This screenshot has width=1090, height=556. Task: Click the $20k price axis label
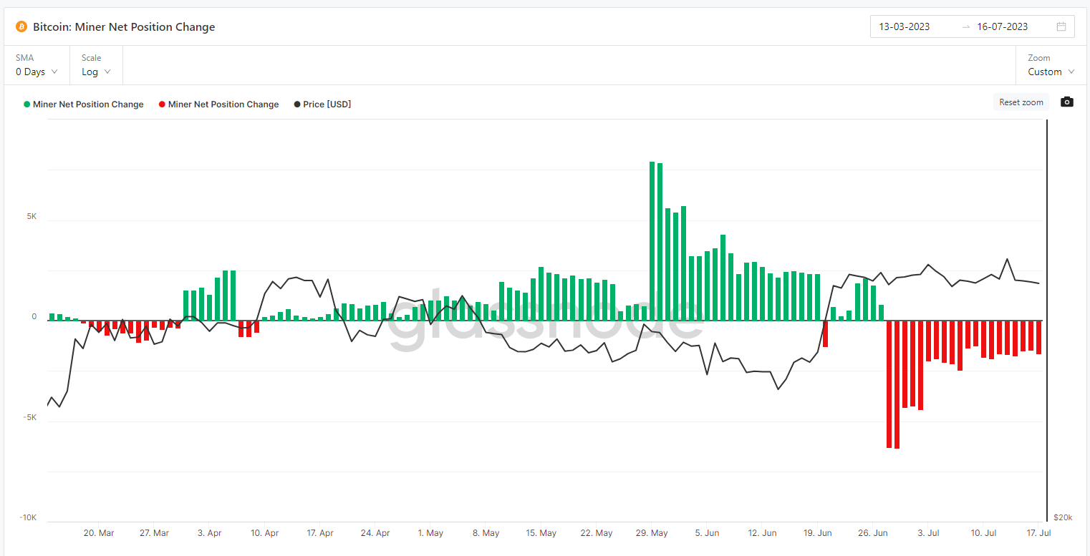tap(1062, 517)
